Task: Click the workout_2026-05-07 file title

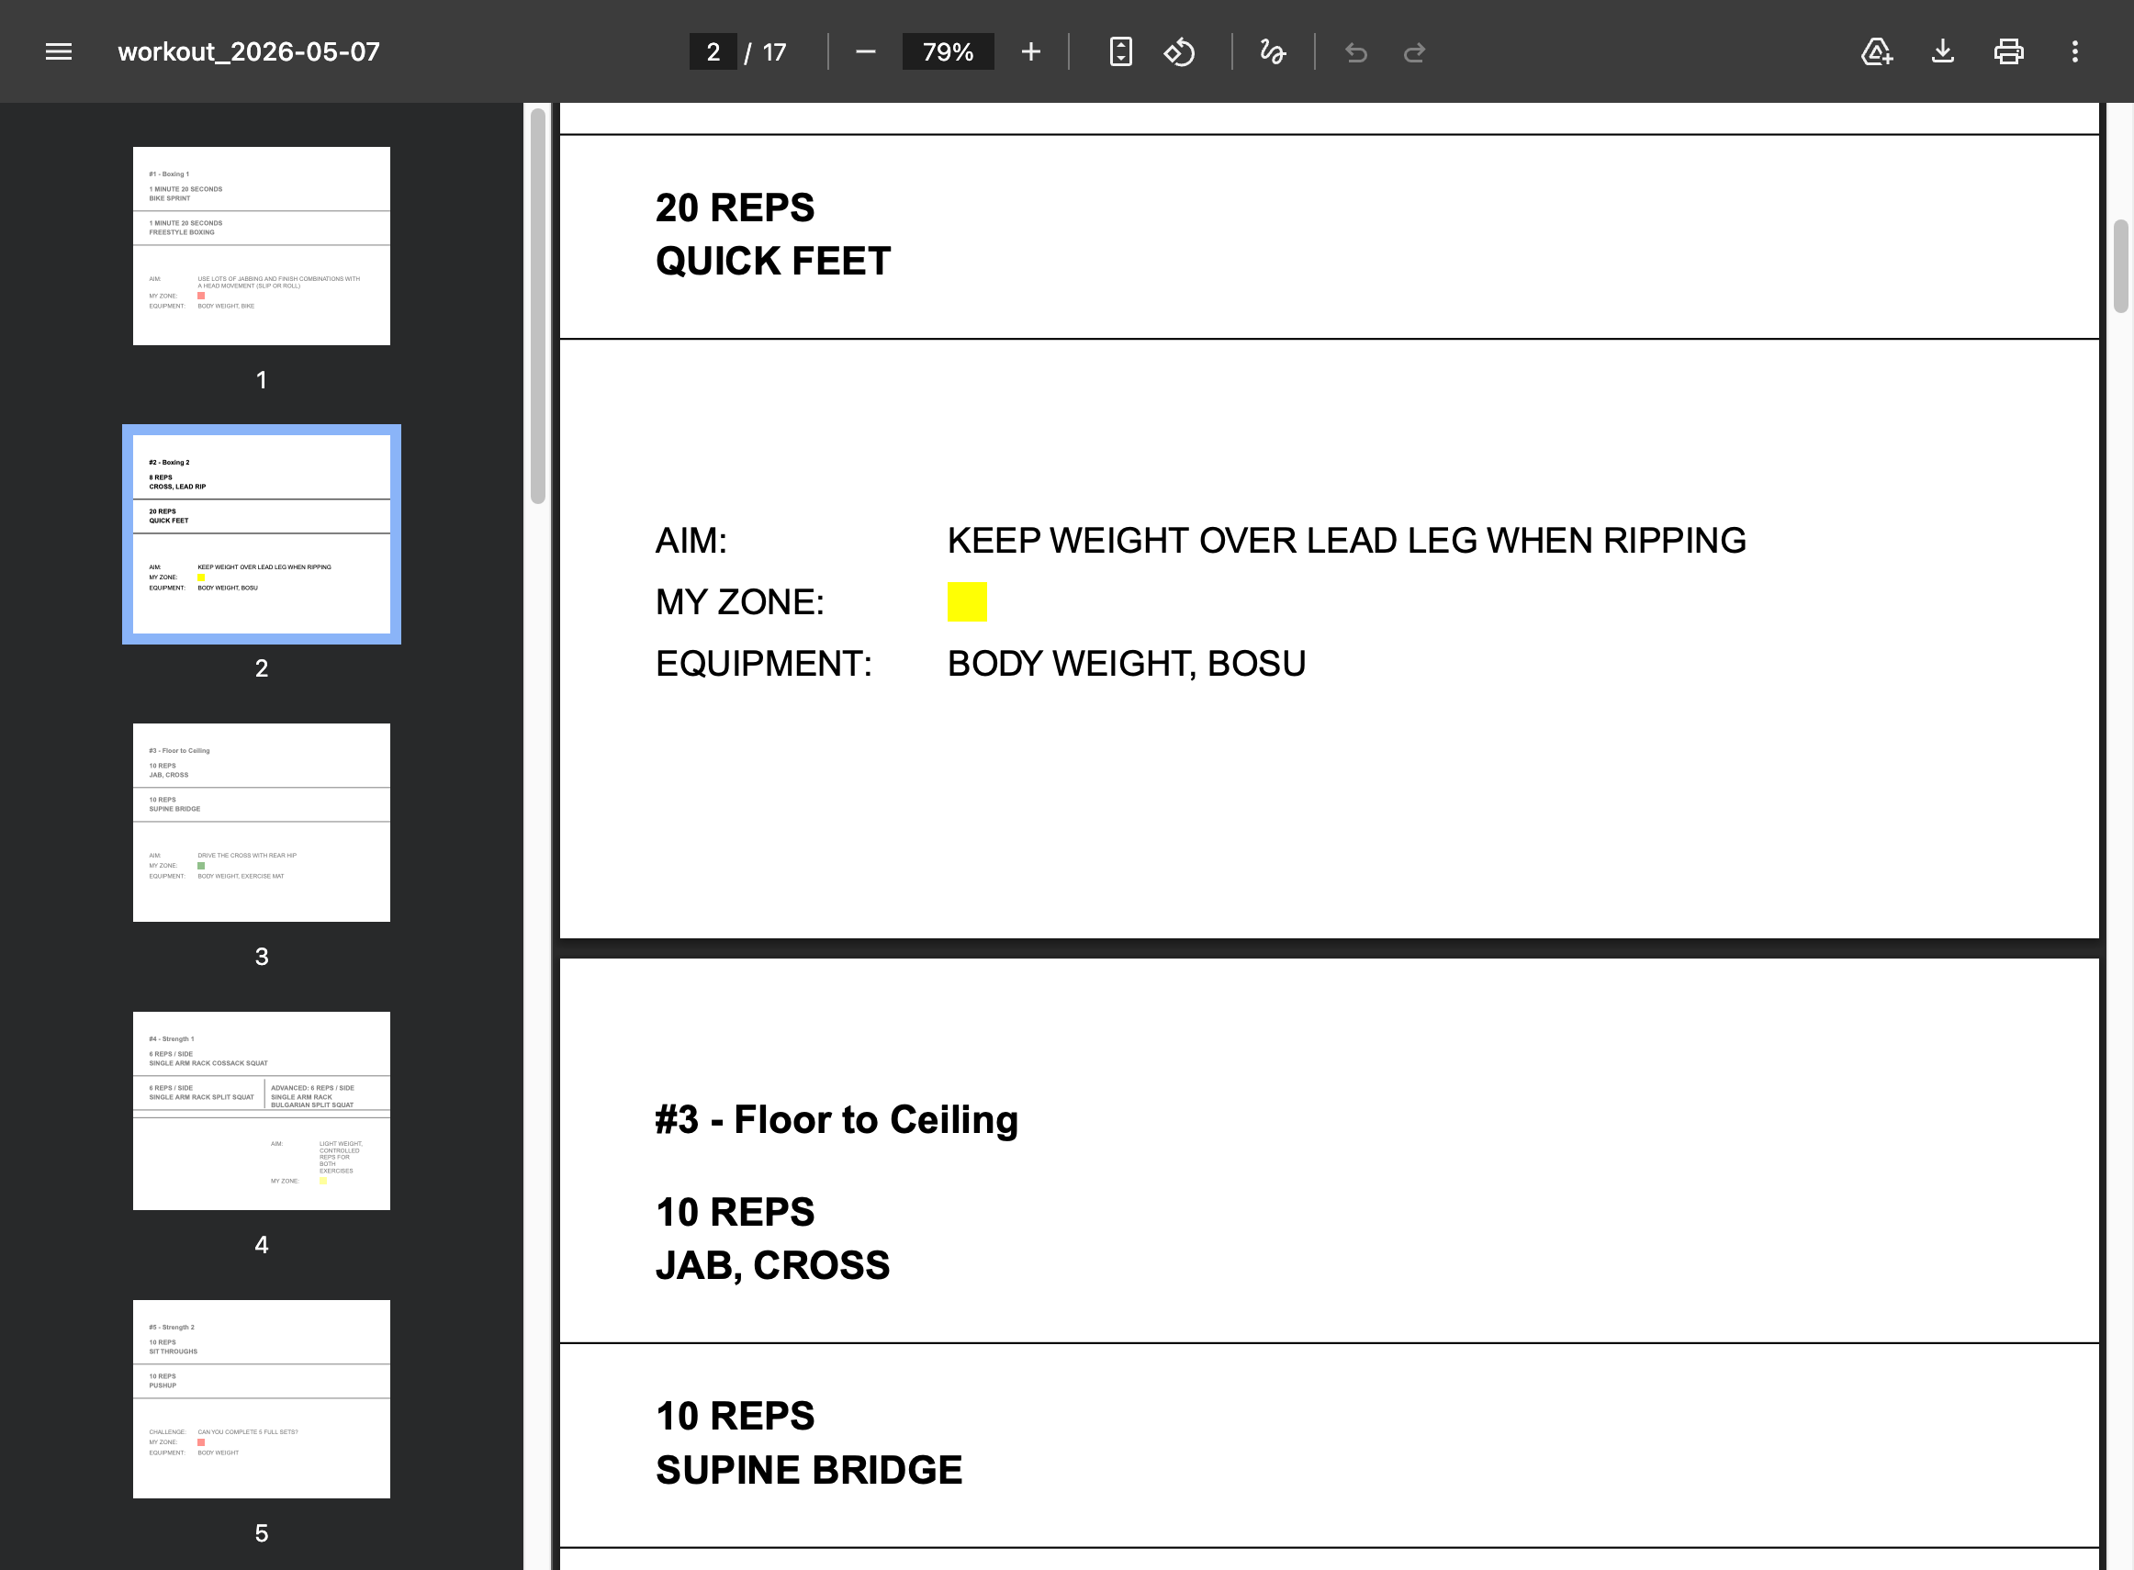Action: tap(249, 51)
